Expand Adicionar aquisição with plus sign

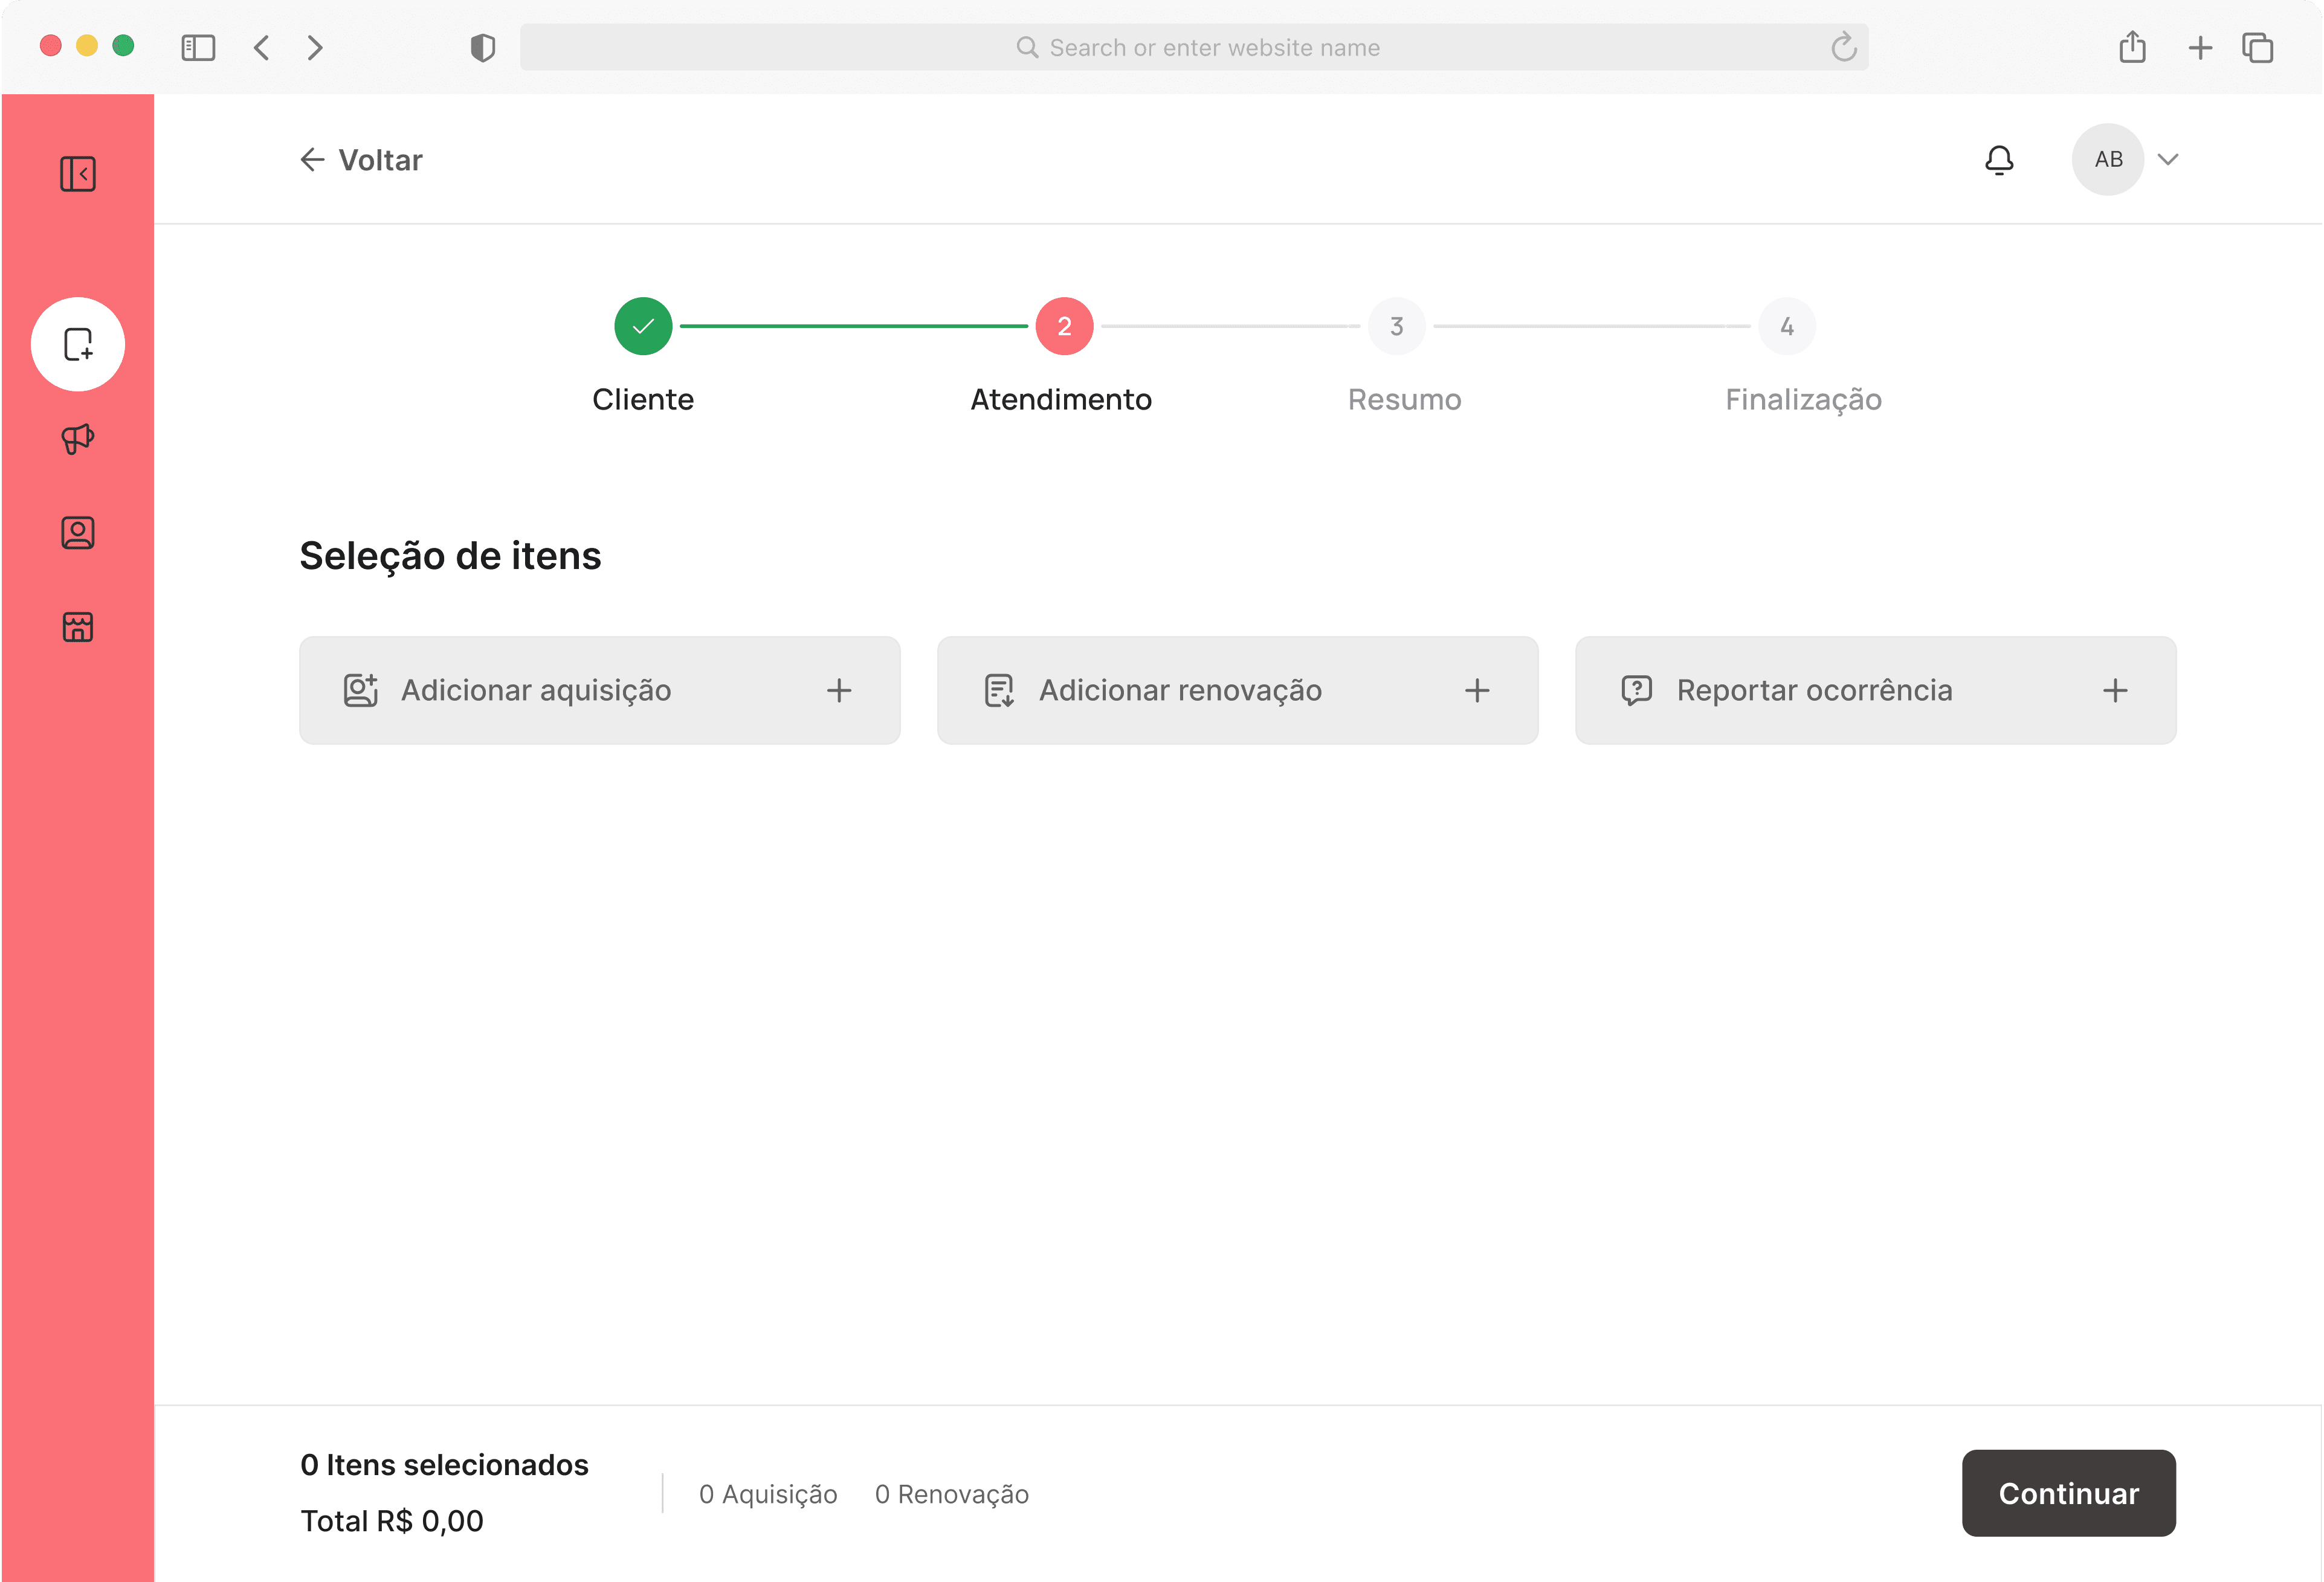point(838,690)
